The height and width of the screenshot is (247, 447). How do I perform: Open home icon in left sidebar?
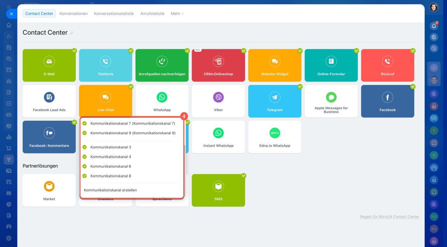coord(9,25)
